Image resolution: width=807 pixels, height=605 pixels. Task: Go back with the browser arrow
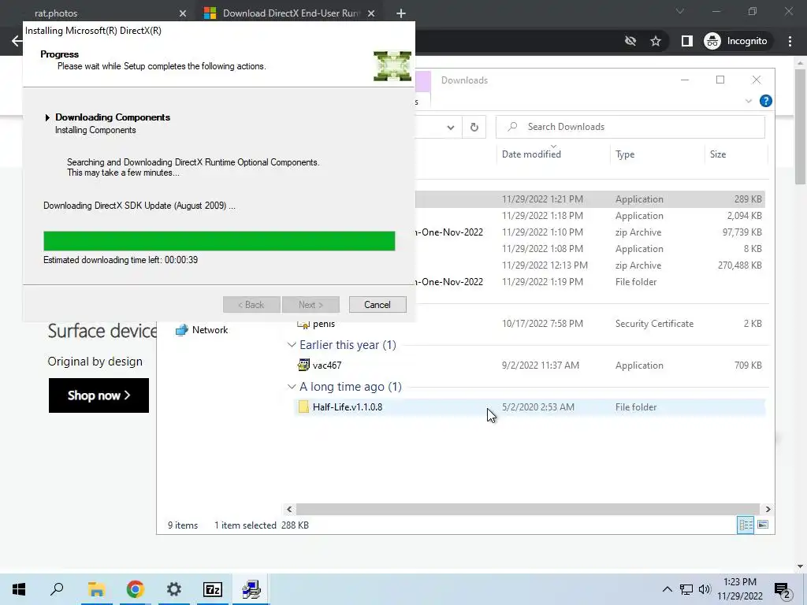pyautogui.click(x=17, y=41)
